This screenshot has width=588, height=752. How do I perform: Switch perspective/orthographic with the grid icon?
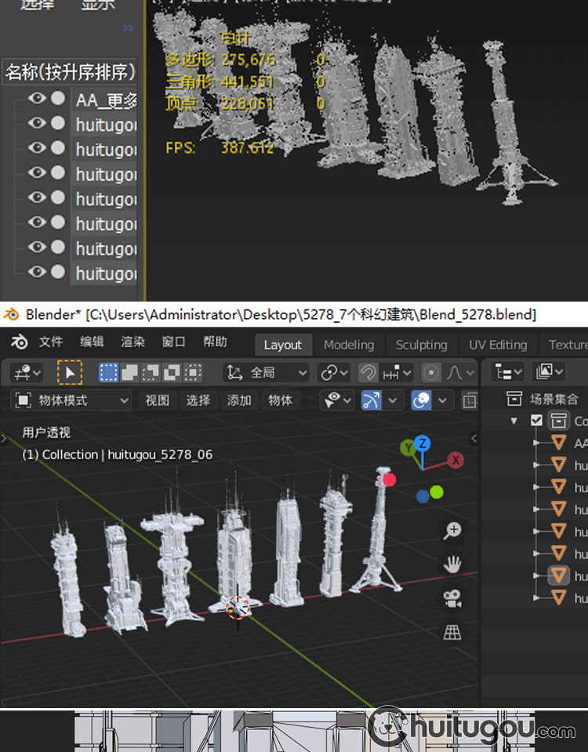(x=452, y=631)
